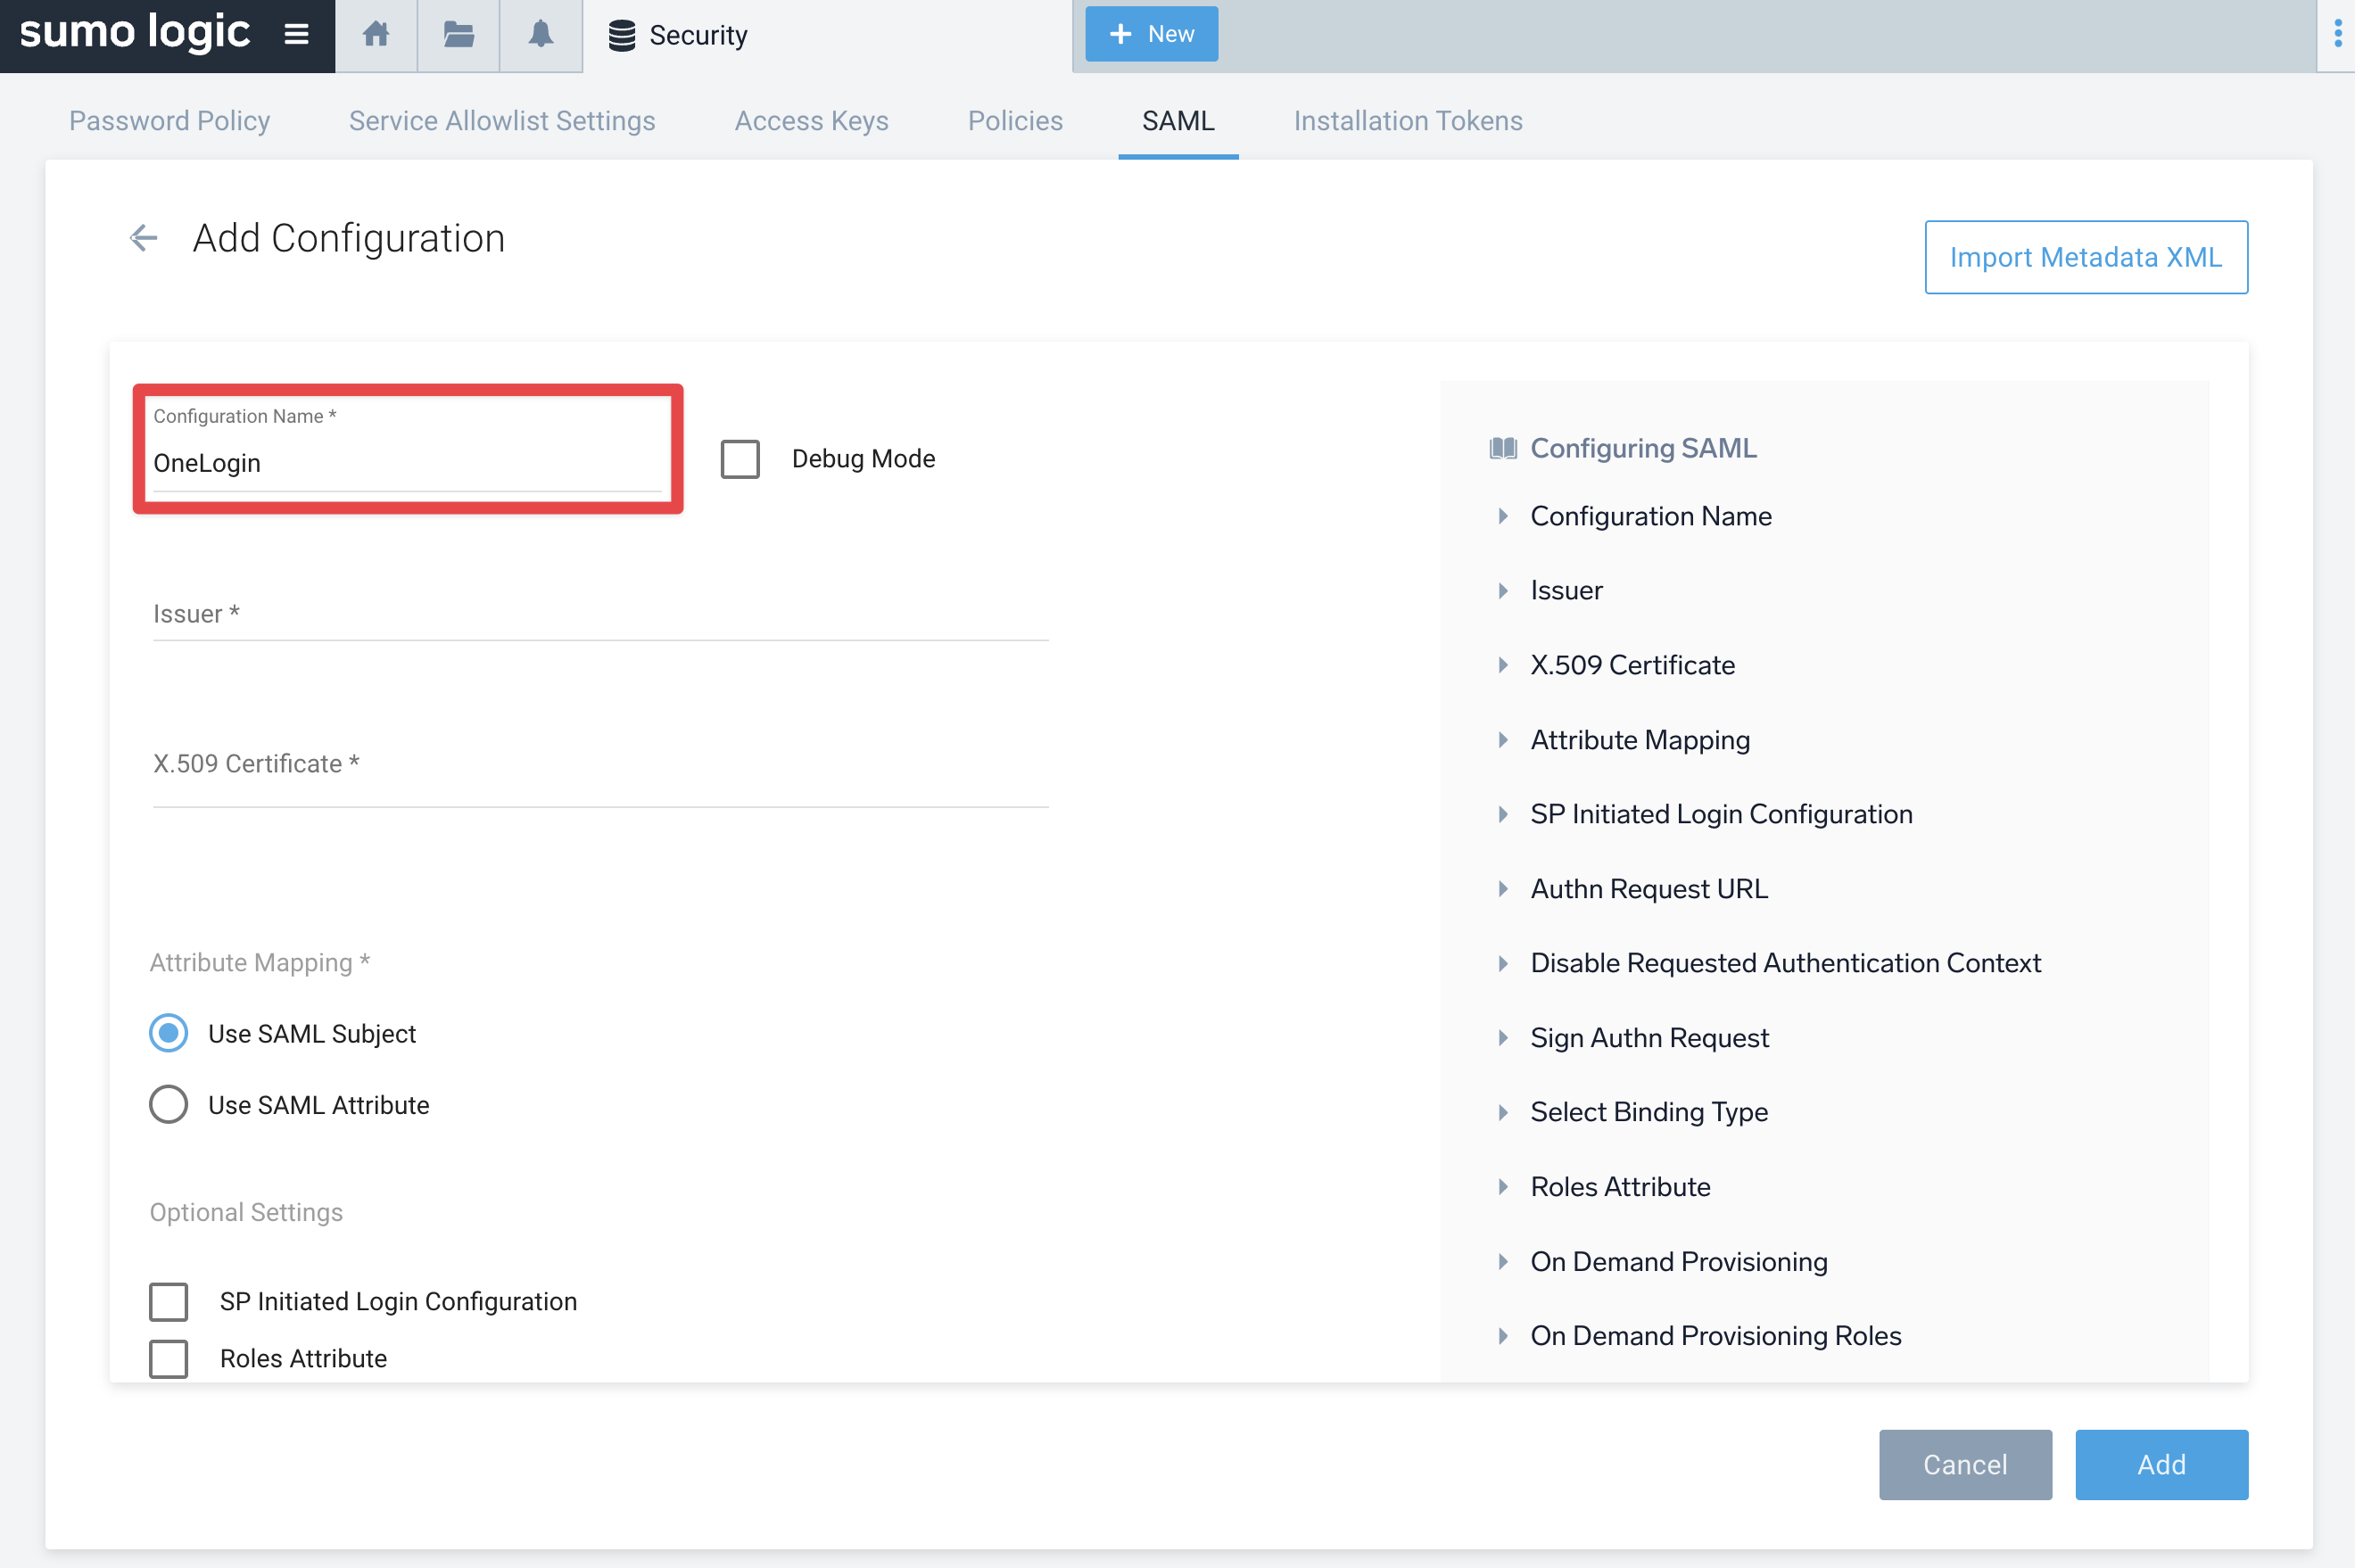Click the Security tab database icon
The image size is (2355, 1568).
tap(622, 36)
